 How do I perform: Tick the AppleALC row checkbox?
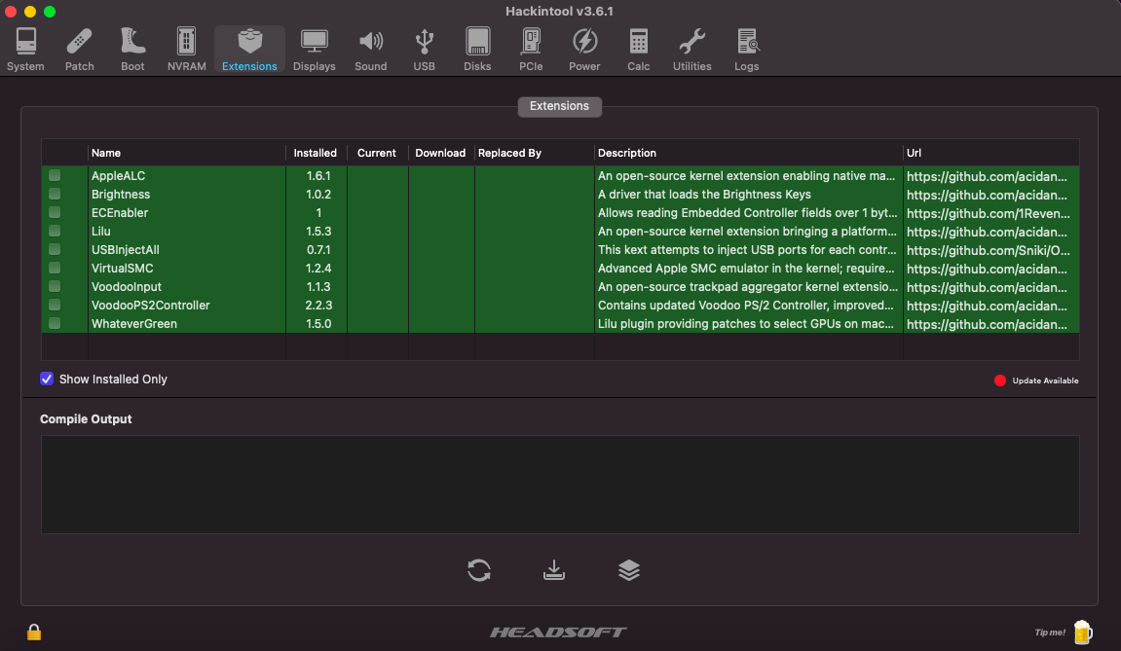click(55, 176)
